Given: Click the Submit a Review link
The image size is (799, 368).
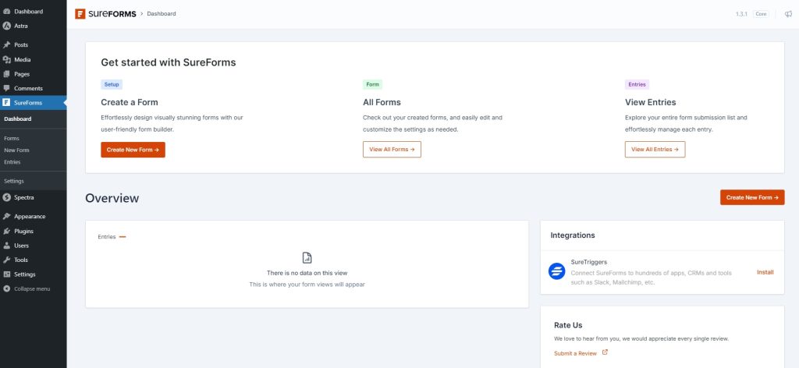Looking at the screenshot, I should coord(575,353).
